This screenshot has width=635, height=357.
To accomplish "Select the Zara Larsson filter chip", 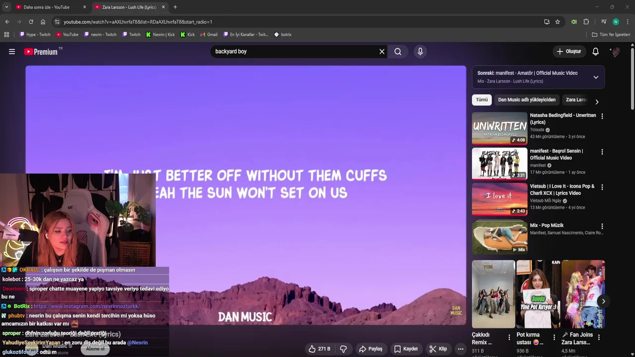I will [x=576, y=100].
